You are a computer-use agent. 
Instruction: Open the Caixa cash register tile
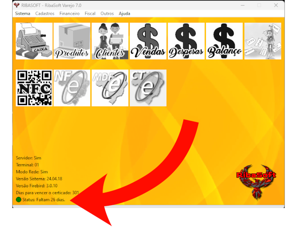coord(34,41)
